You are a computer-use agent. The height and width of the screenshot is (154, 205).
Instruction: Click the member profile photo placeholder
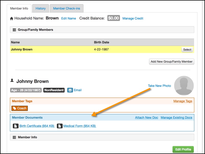[x=184, y=86]
